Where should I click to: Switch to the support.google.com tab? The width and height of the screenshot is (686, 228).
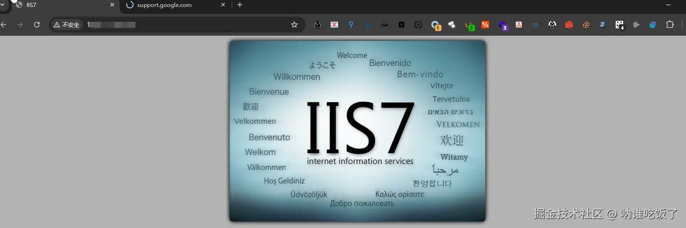(176, 5)
